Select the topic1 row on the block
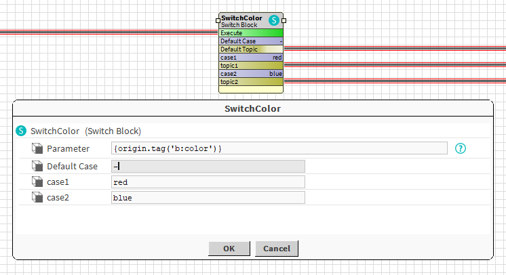 tap(251, 66)
